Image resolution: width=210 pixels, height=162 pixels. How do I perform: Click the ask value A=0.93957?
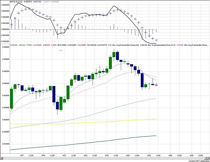pyautogui.click(x=72, y=45)
